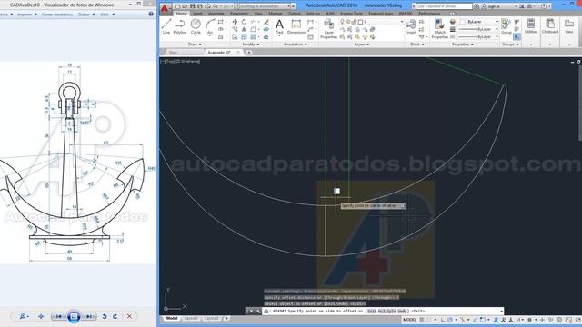Click the Hatch tool in Draw panel
This screenshot has width=582, height=327.
click(220, 36)
